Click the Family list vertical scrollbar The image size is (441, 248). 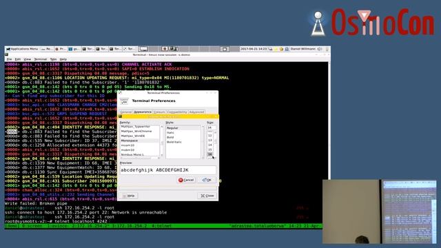point(162,141)
